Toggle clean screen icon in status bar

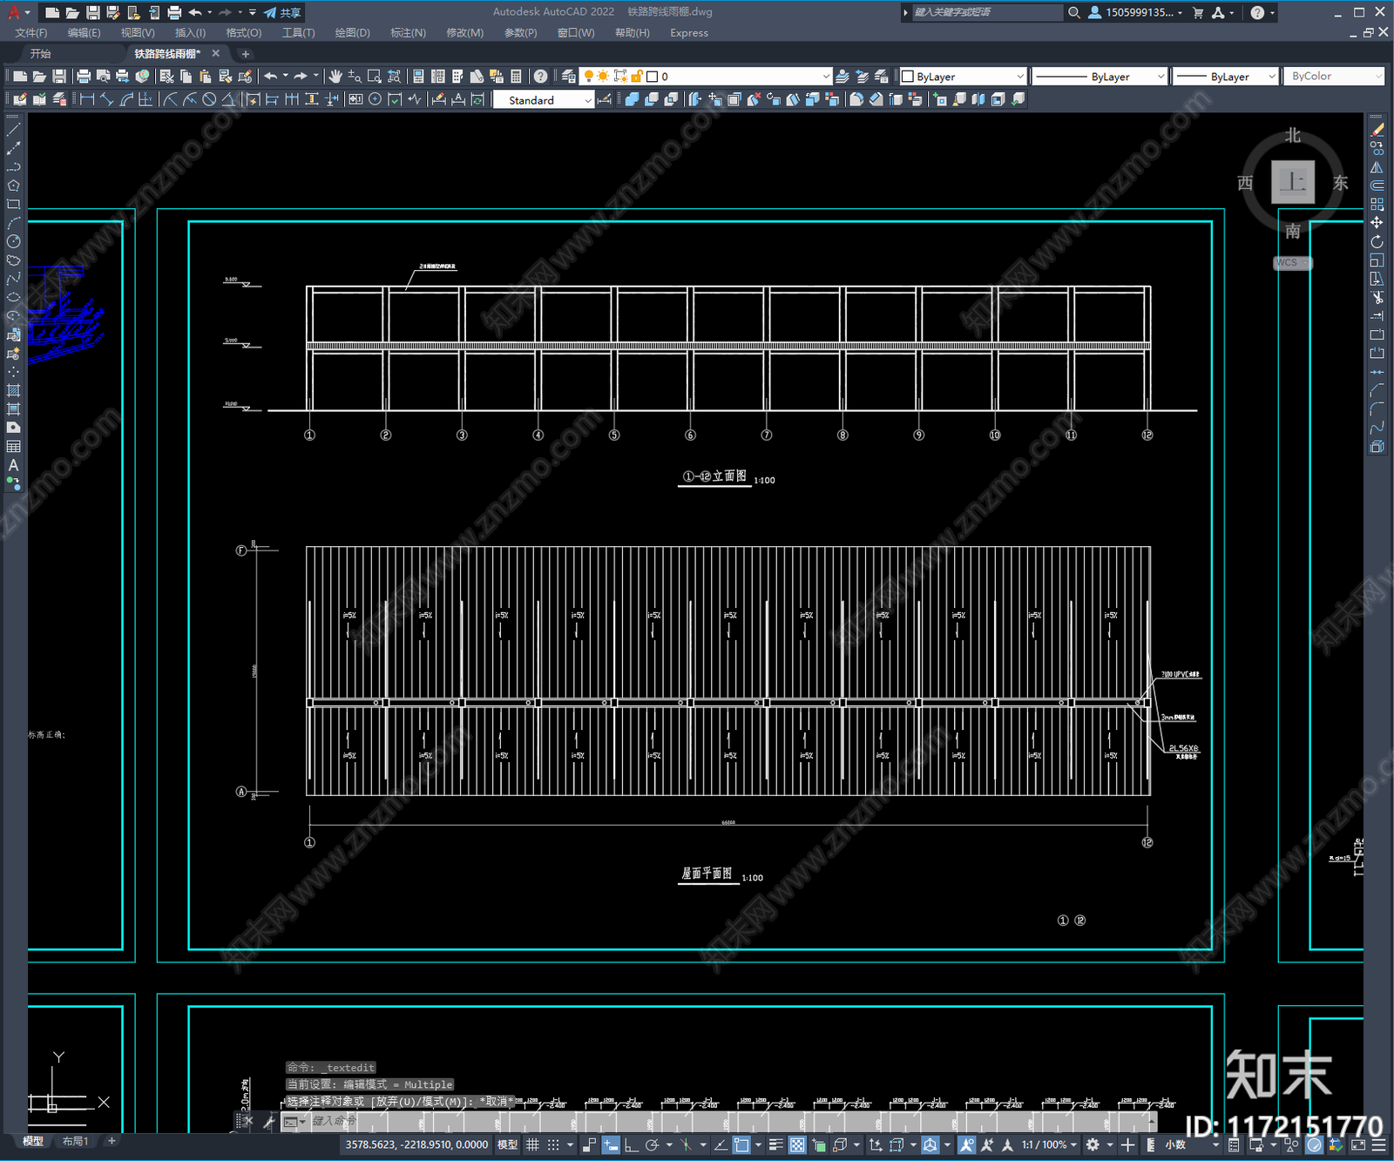1357,1144
